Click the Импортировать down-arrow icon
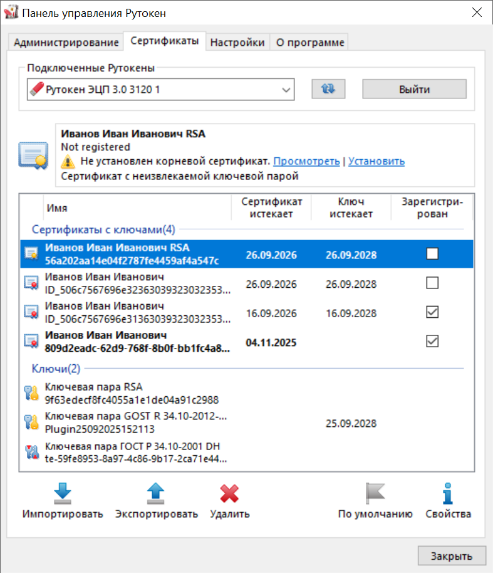The image size is (493, 573). [63, 493]
